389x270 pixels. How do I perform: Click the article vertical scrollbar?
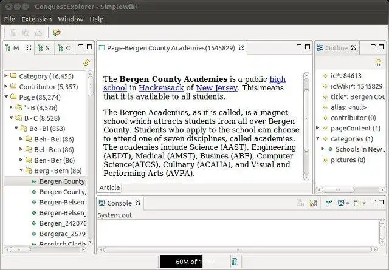(306, 126)
